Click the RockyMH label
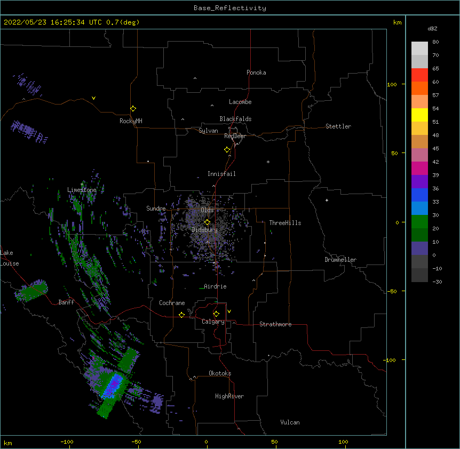460x449 pixels. coord(131,121)
